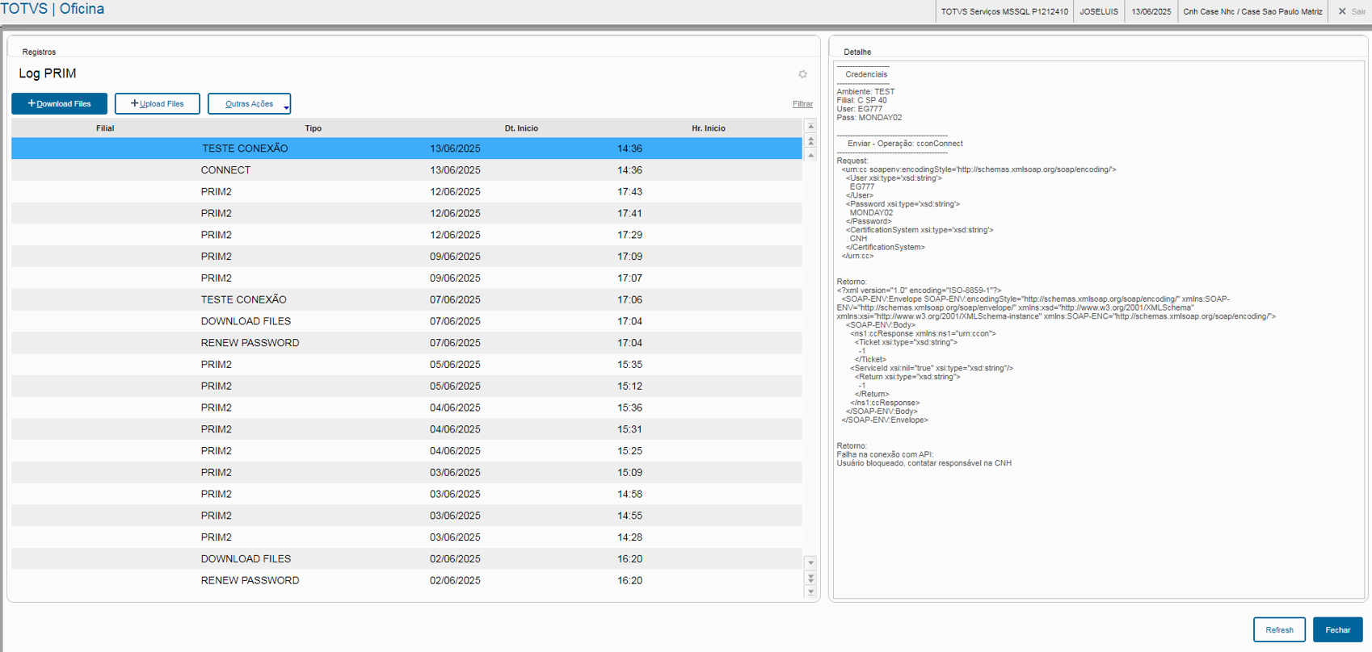The width and height of the screenshot is (1372, 652).
Task: Select TESTE CONEXÃO row dated 13/06/2025
Action: coord(406,148)
